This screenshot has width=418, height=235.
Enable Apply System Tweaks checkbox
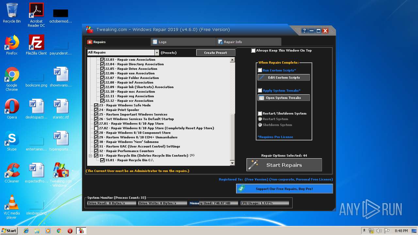[260, 90]
